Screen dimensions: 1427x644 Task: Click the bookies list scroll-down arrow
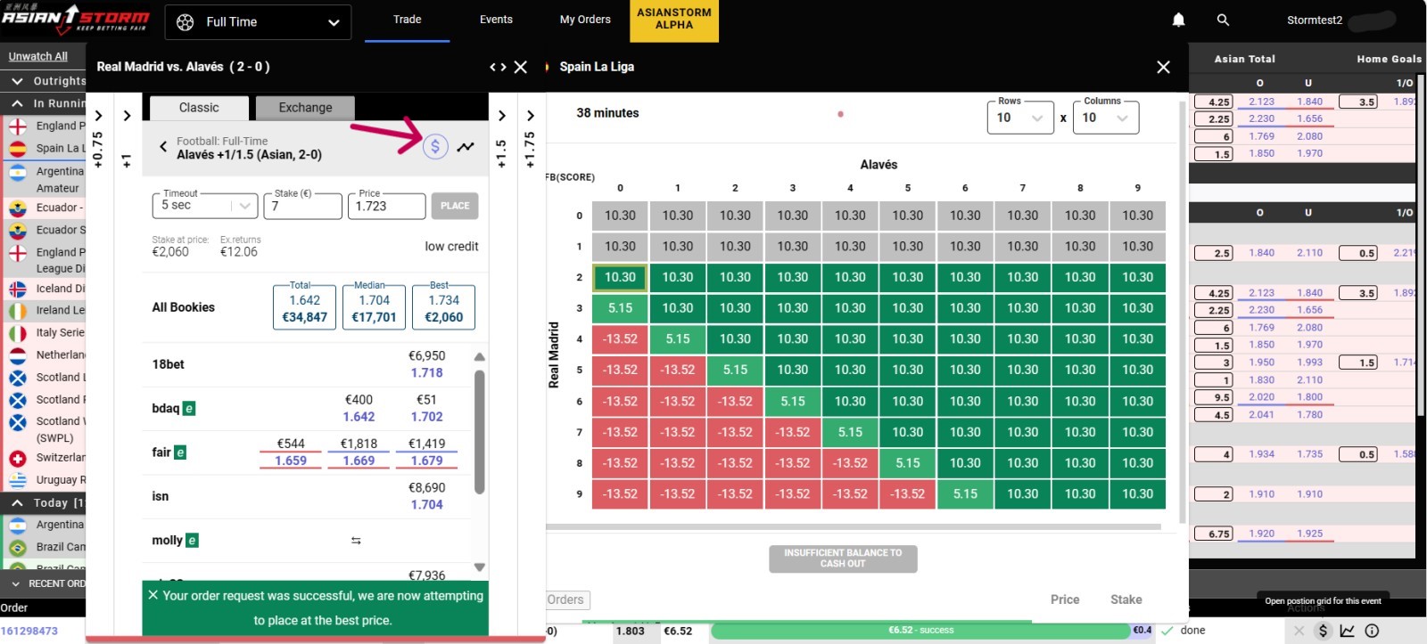coord(479,567)
